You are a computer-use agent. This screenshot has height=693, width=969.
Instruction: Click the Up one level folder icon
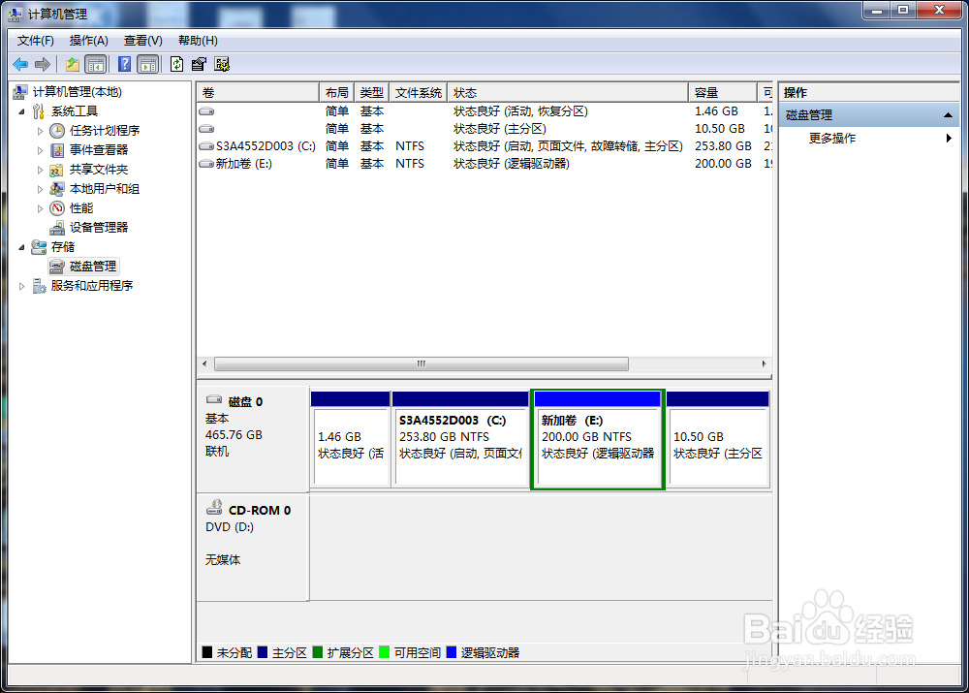point(73,64)
